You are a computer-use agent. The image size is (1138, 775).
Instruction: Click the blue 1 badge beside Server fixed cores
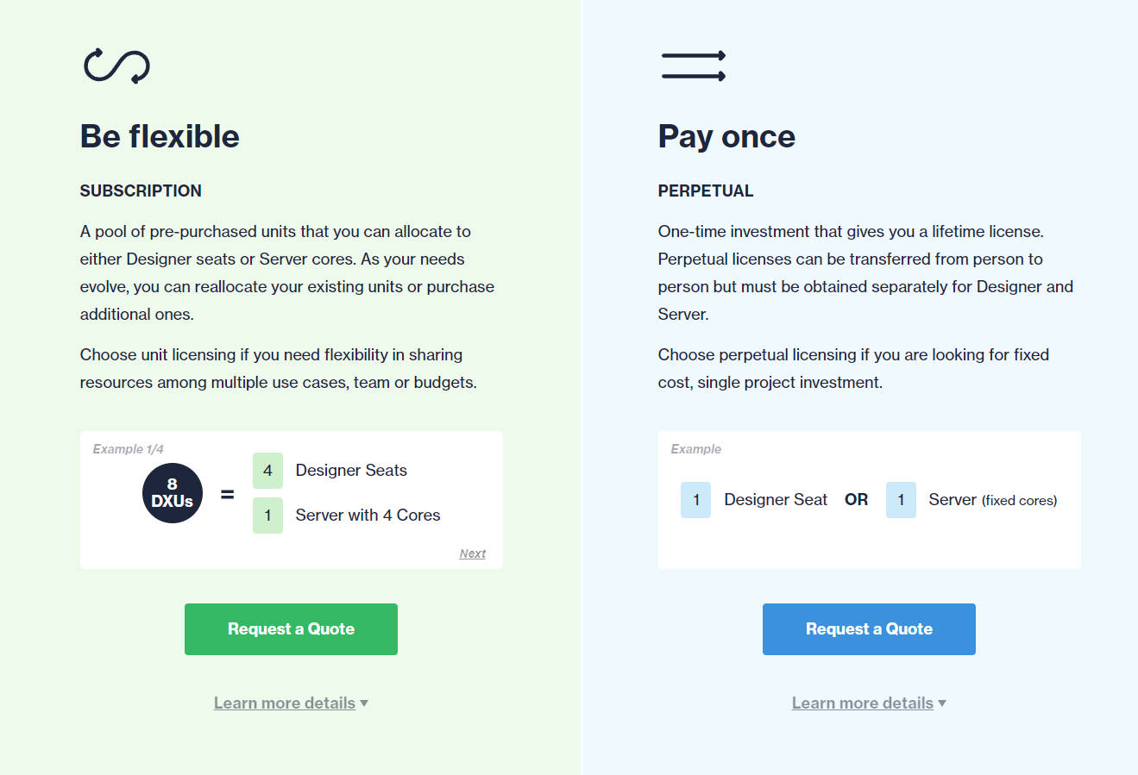click(901, 500)
